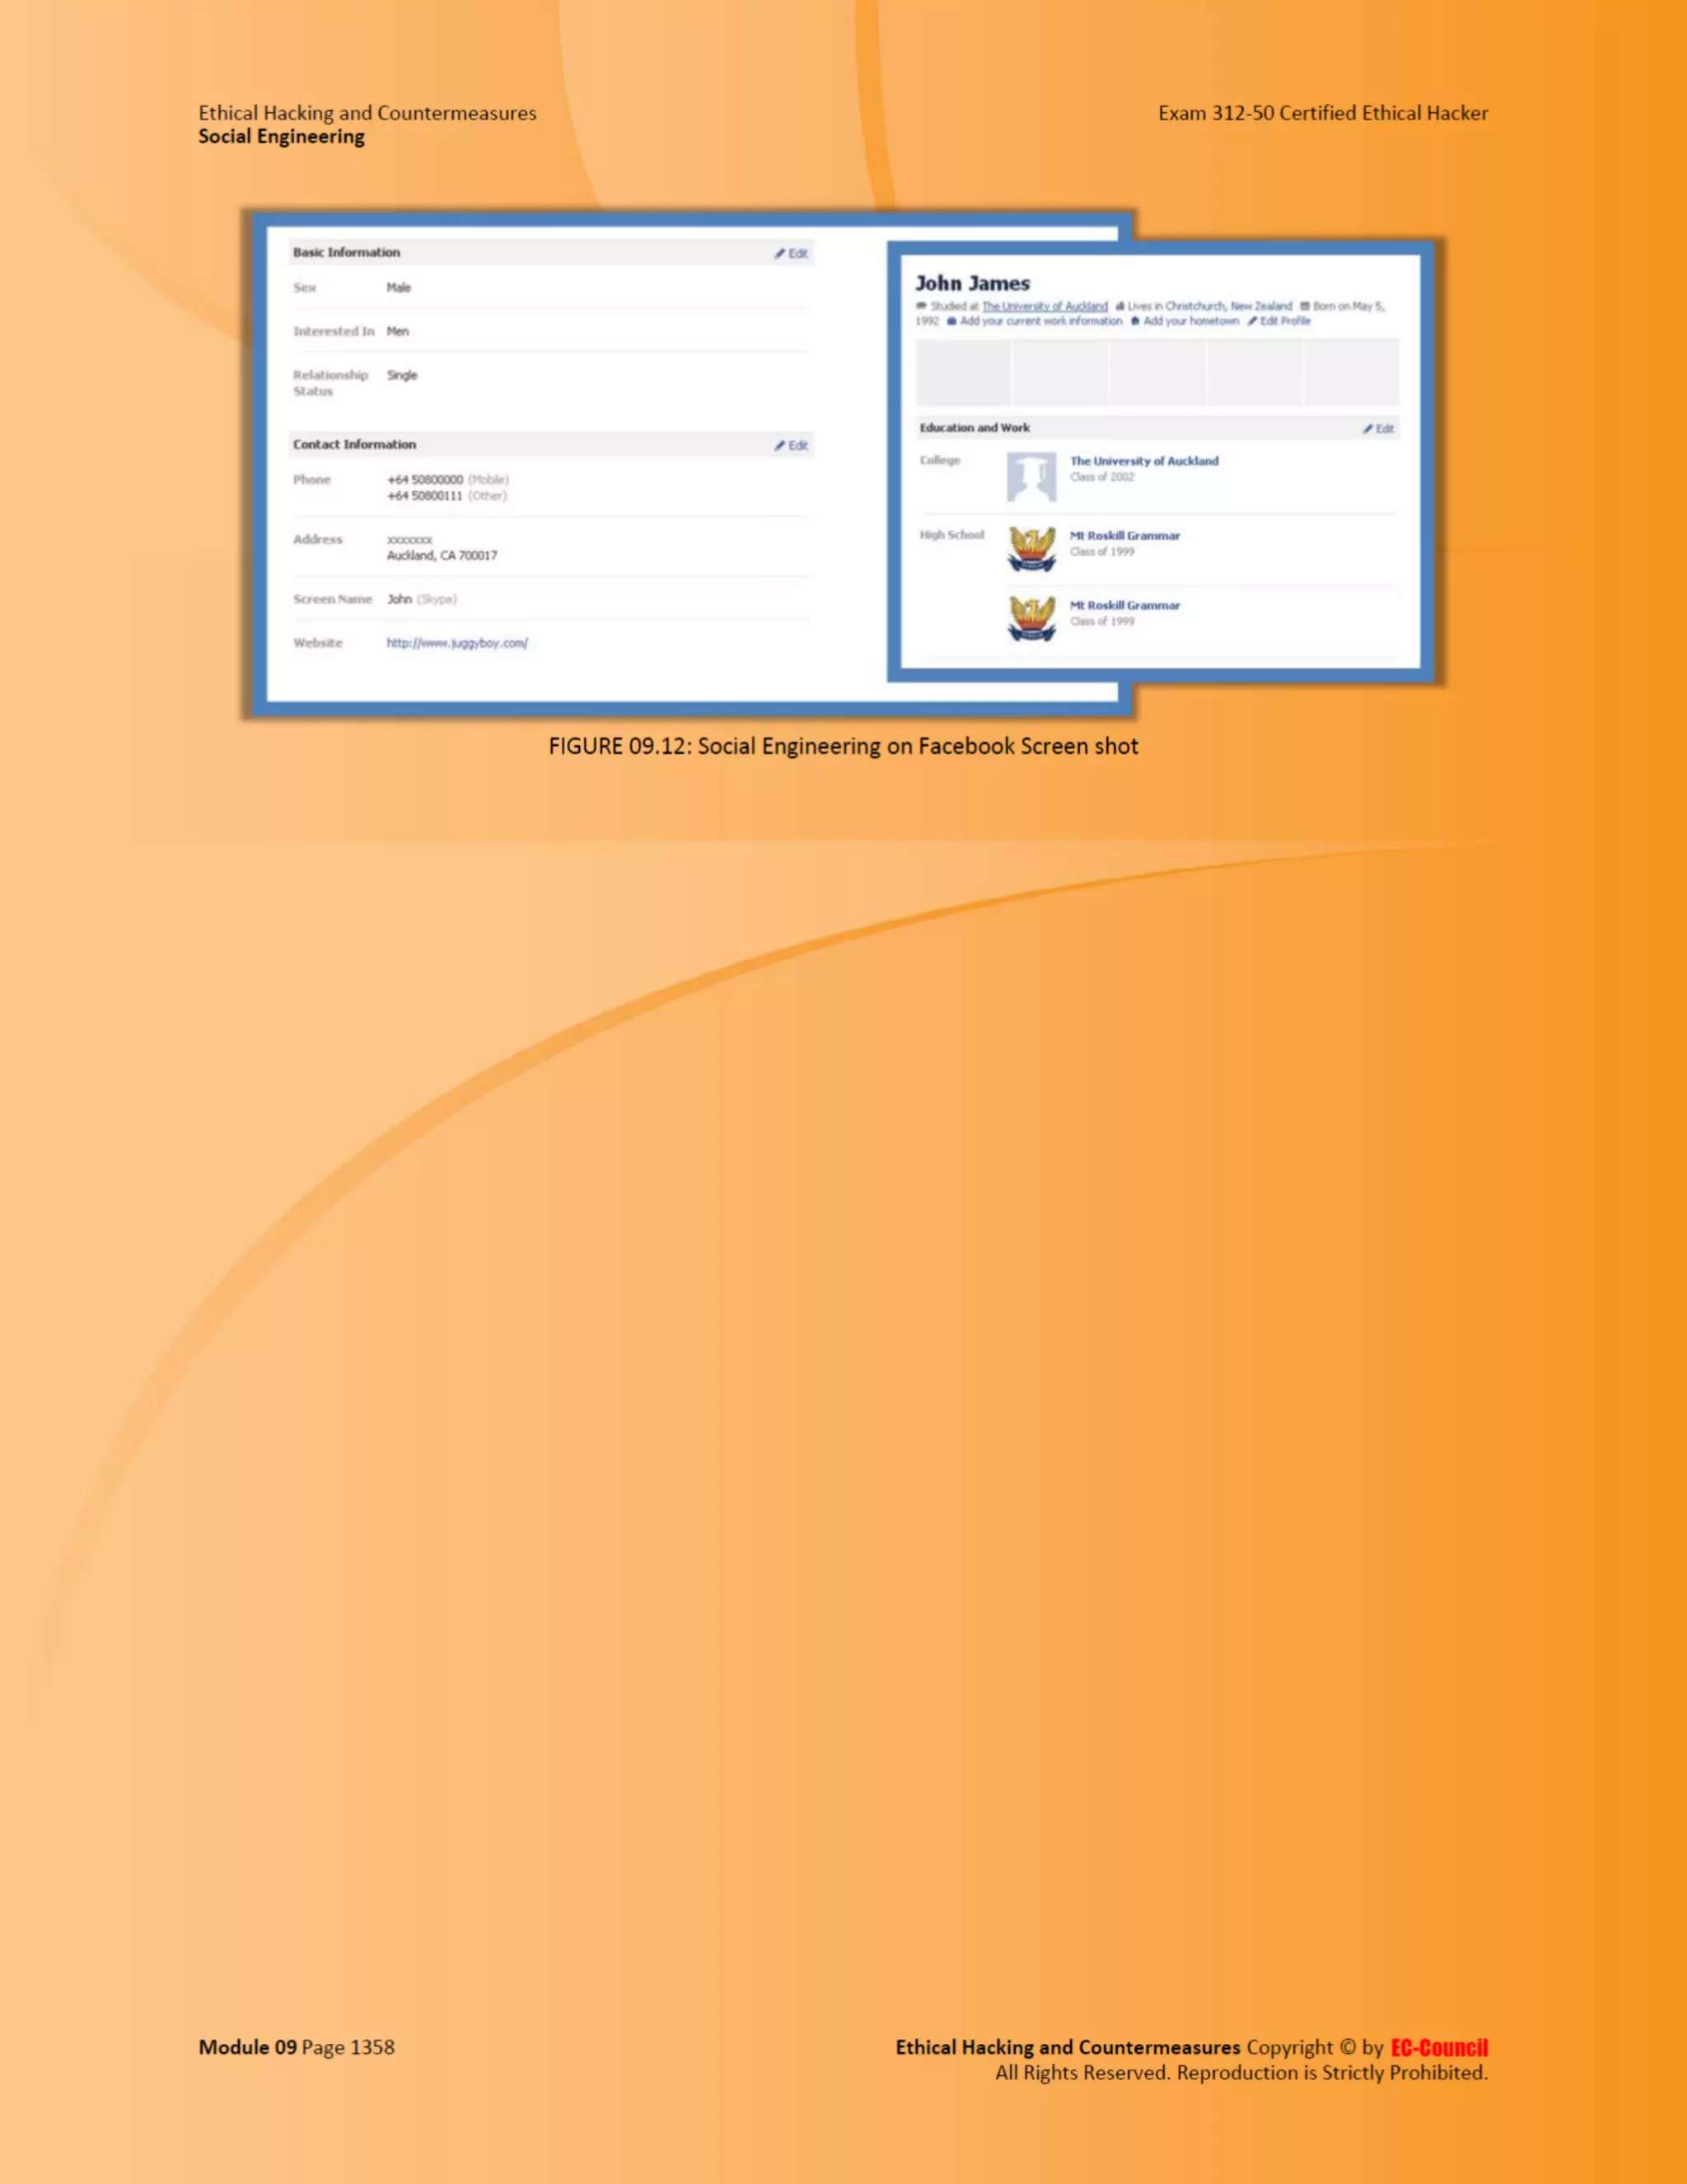Open the juggyboy.com website link

pos(456,643)
